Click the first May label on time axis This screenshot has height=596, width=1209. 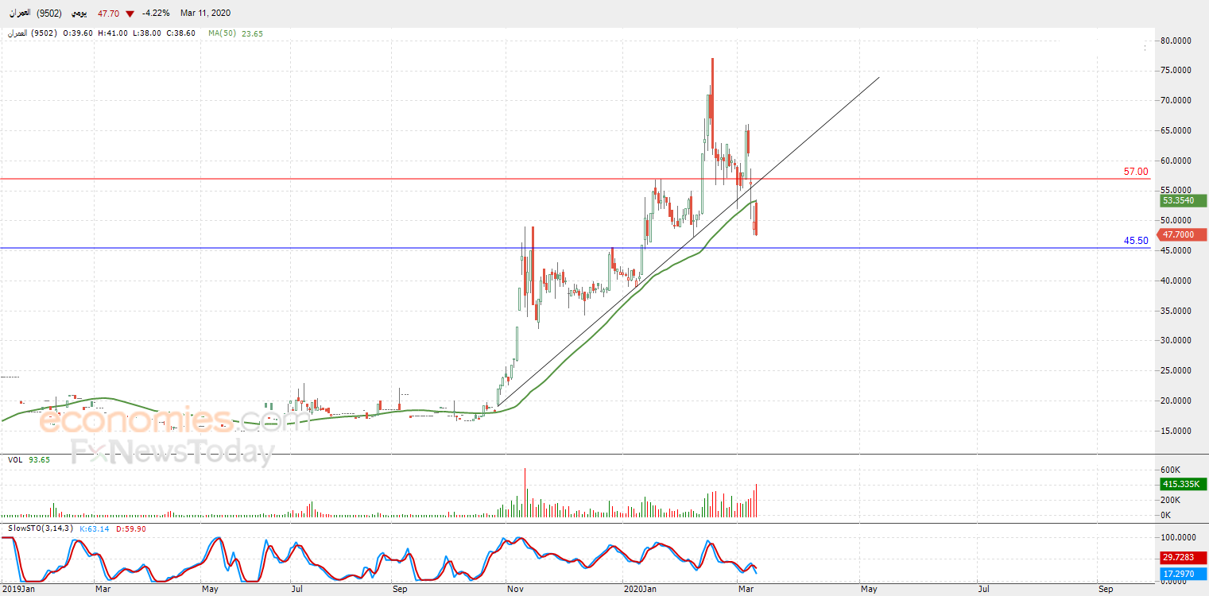[x=210, y=590]
